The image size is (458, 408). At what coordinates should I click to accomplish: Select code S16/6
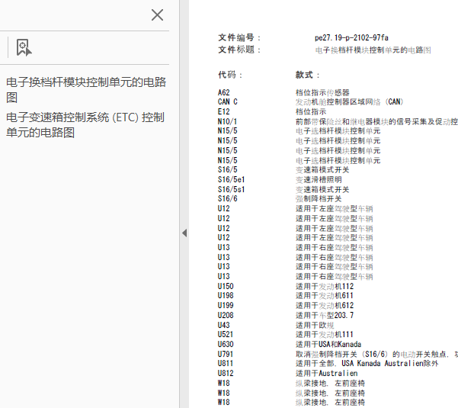[x=228, y=199]
